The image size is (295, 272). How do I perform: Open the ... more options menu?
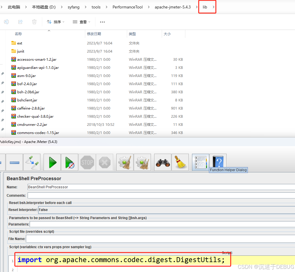tap(102, 22)
